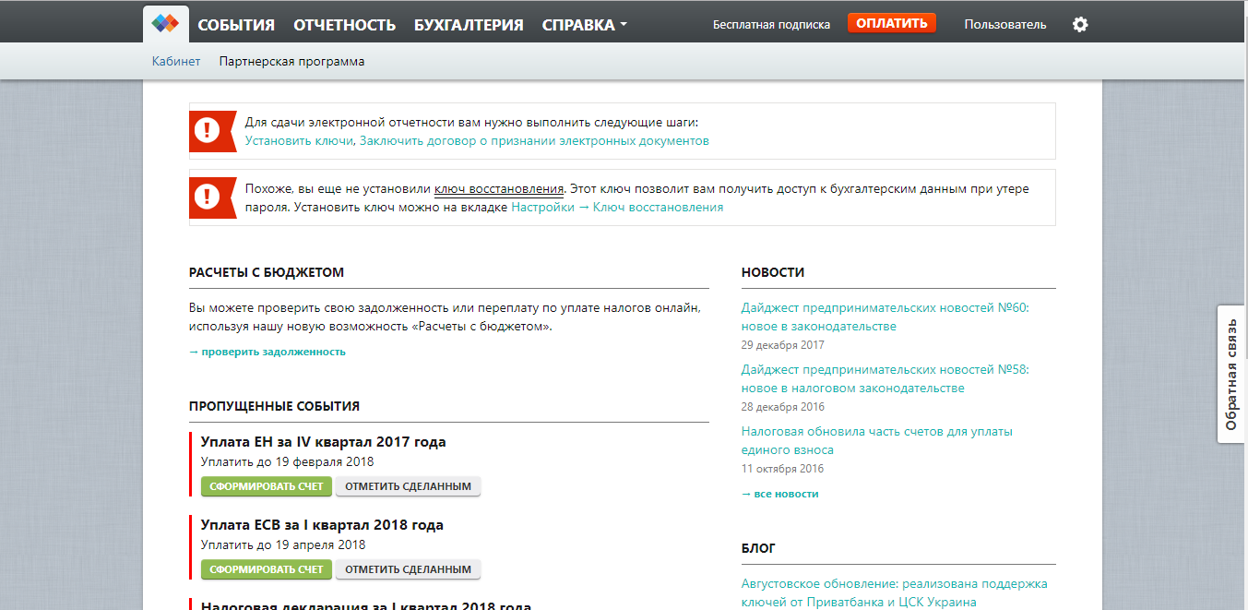
Task: Click СФОРМИРОВАТЬ СЧЕТ for Уплата ЕН IV квартал 2017
Action: tap(267, 486)
